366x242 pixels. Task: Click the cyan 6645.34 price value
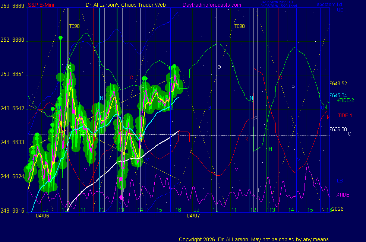(338, 95)
